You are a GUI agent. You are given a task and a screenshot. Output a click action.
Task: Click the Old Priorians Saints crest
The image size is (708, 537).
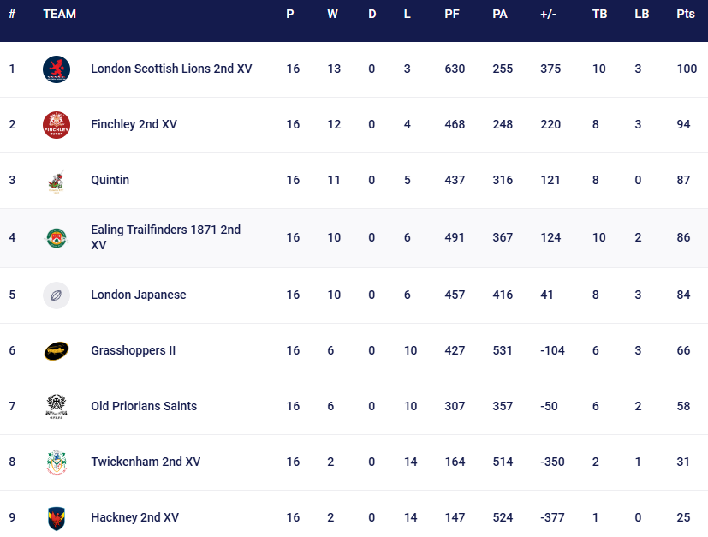57,407
